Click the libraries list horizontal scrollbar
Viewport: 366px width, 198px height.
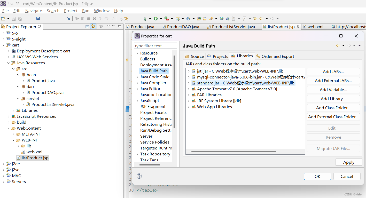coord(234,152)
